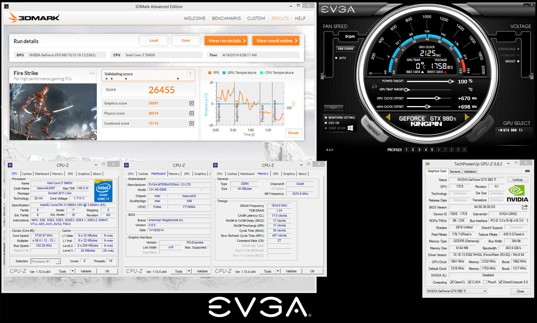
Task: Click the Lookup button in GPU-Z
Action: pos(517,180)
